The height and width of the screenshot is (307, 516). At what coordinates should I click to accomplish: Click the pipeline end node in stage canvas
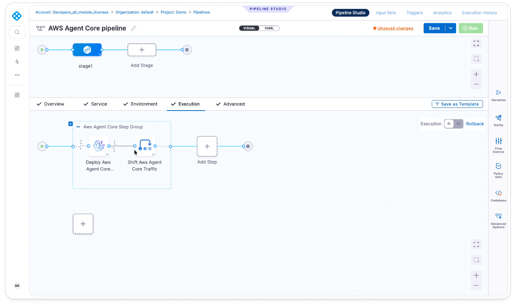187,50
